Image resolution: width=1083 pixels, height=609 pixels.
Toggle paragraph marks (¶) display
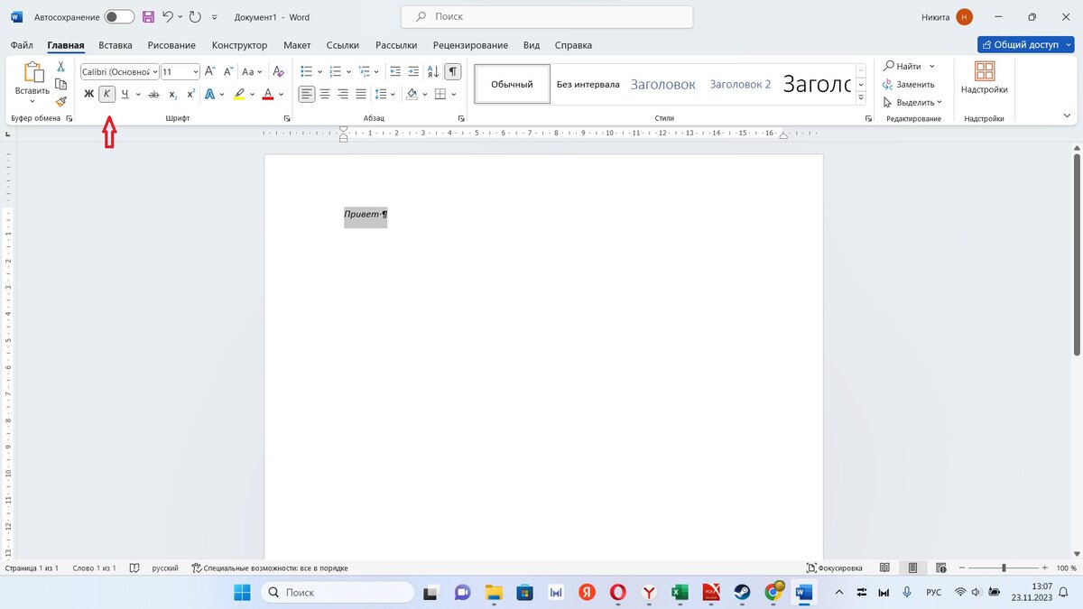click(x=453, y=71)
